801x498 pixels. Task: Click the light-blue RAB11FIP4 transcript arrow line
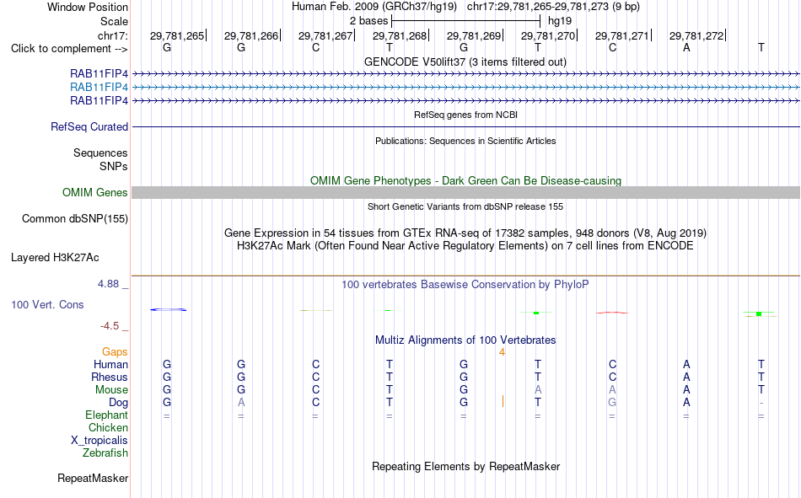465,88
